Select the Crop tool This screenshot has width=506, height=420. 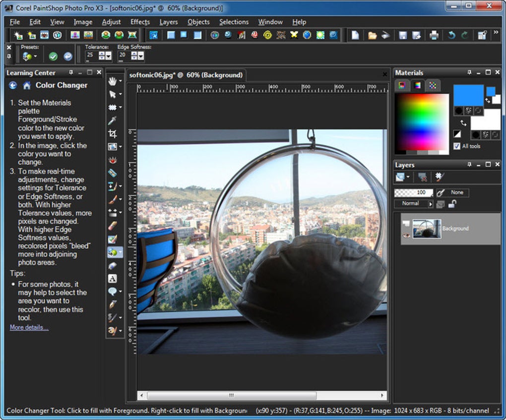coord(113,134)
